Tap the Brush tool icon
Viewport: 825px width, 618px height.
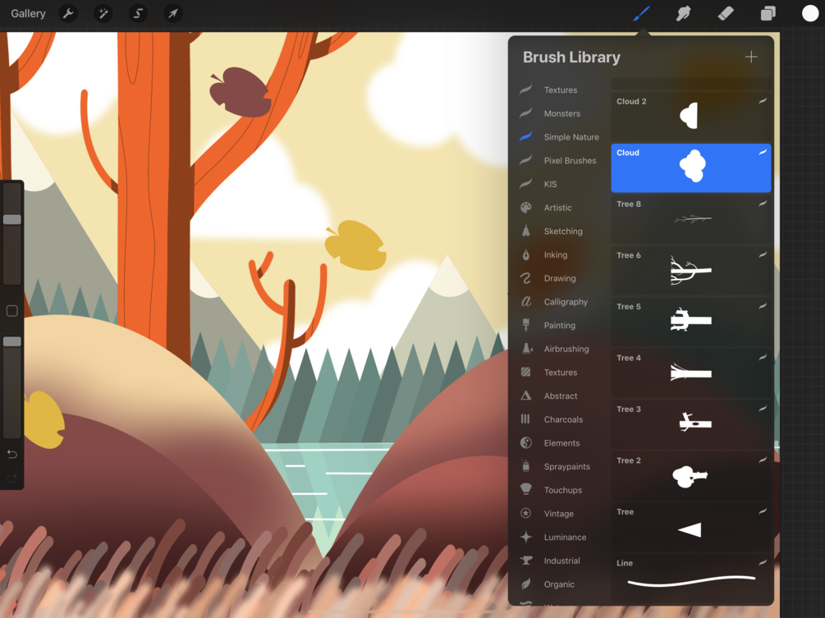[x=641, y=13]
